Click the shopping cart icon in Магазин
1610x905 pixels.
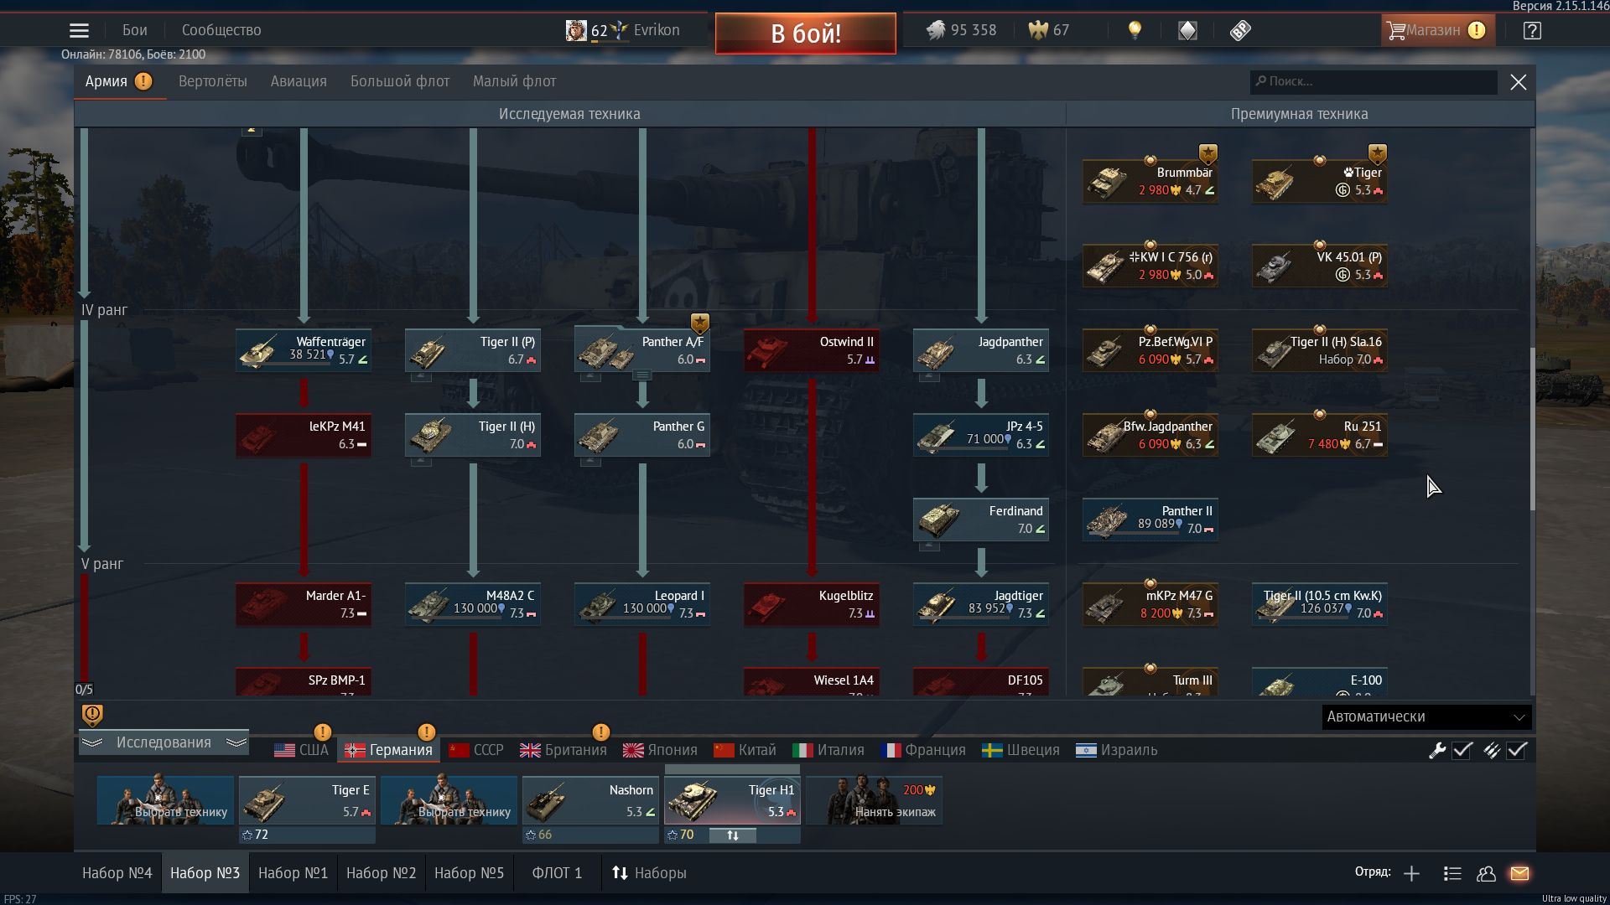pyautogui.click(x=1395, y=31)
